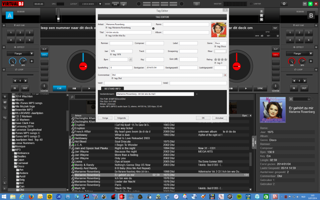Image resolution: width=320 pixels, height=200 pixels.
Task: Set the star Rating in Tag Editor
Action: 220,59
